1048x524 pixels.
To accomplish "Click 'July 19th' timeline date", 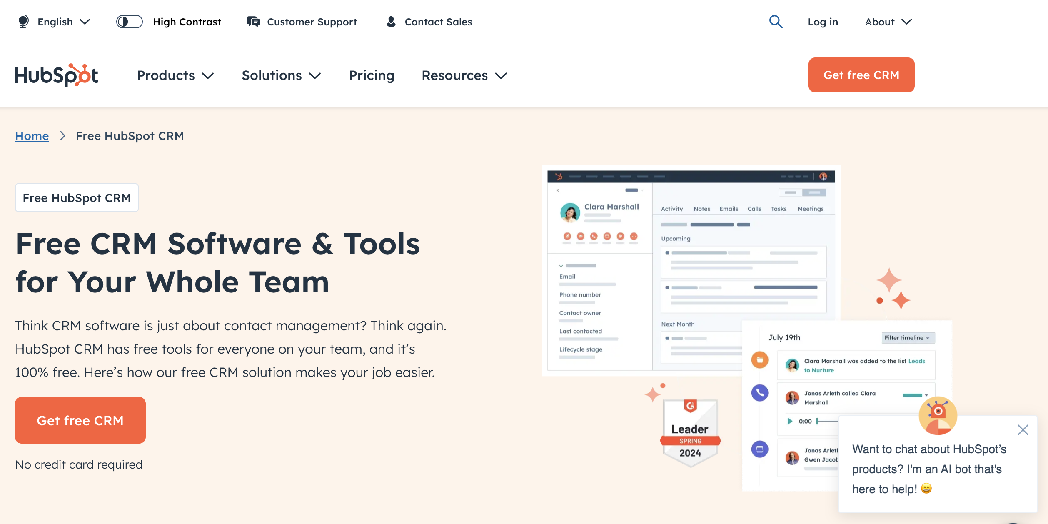I will point(784,337).
